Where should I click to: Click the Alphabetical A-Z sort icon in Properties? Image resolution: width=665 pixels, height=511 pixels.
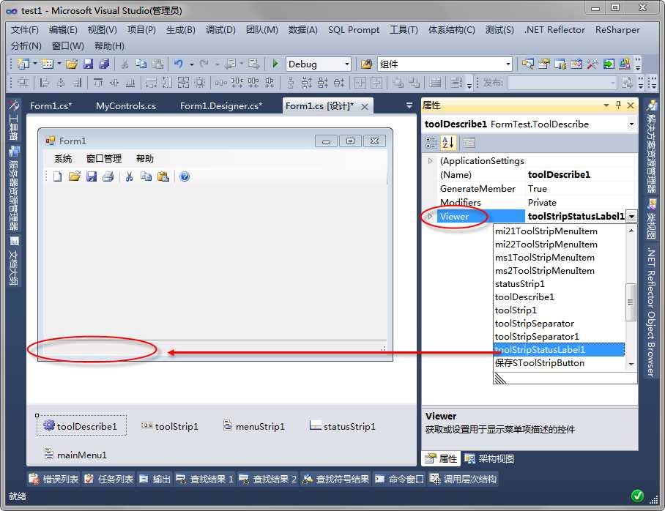[x=448, y=143]
